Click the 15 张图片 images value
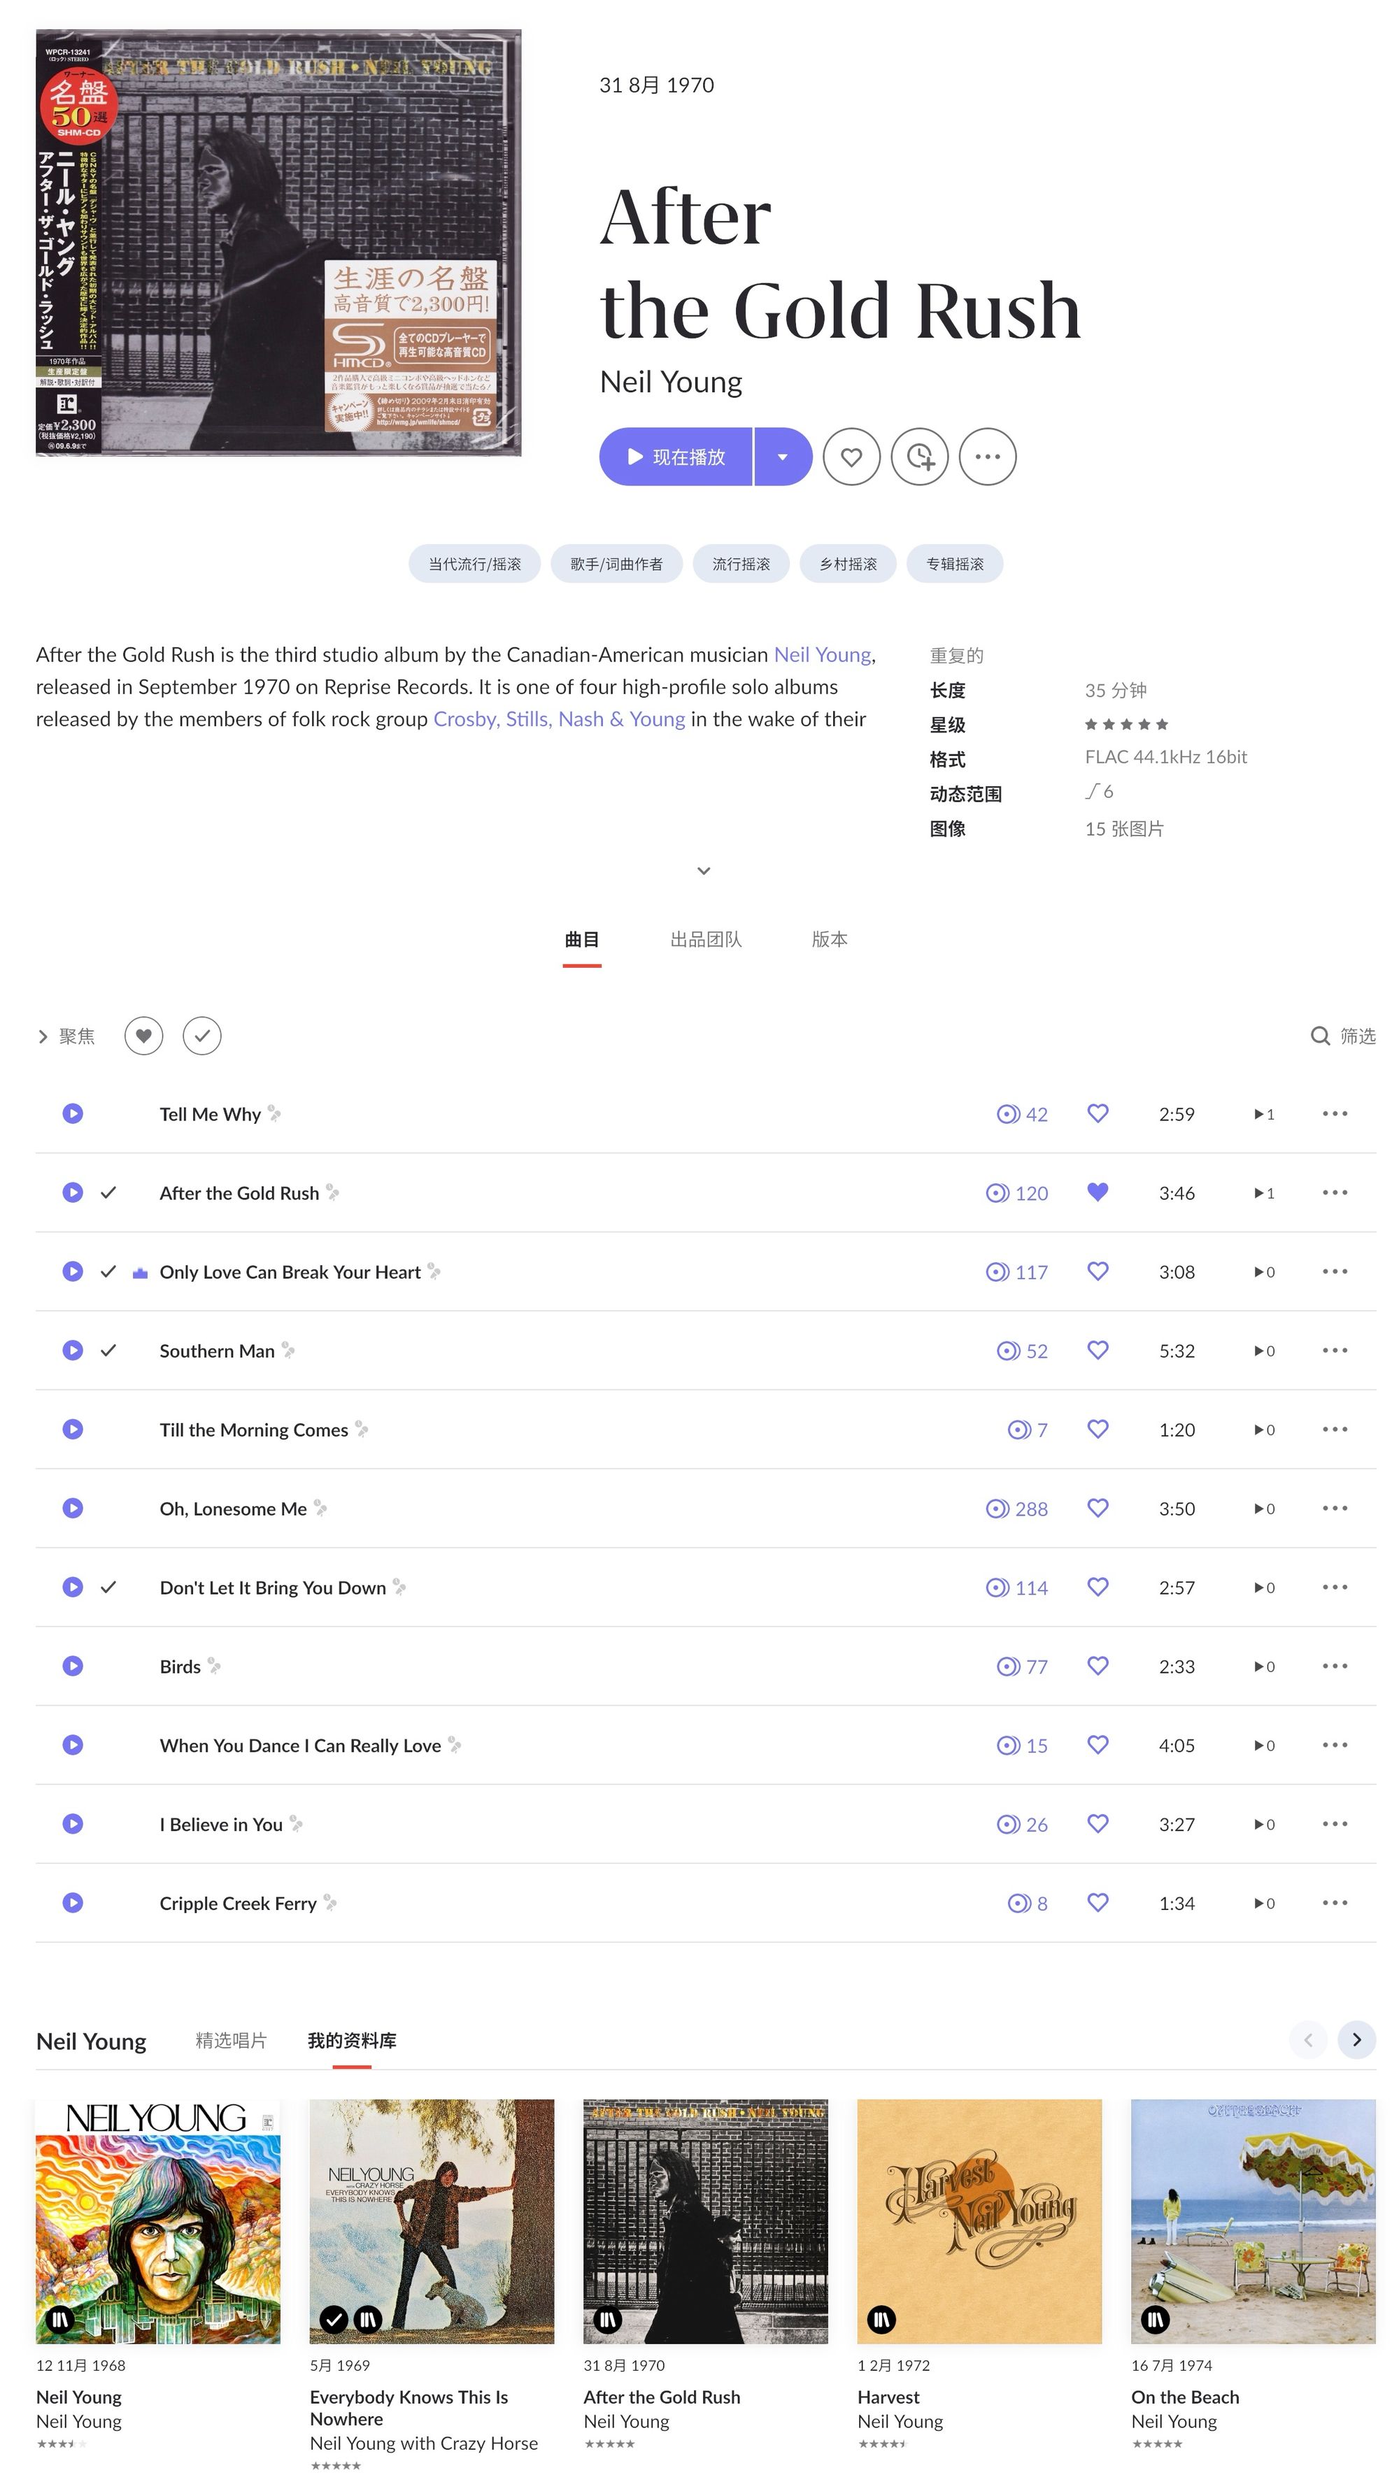Image resolution: width=1399 pixels, height=2482 pixels. (1124, 829)
